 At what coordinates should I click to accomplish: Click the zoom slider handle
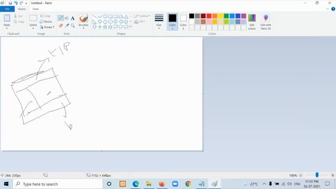[x=317, y=175]
